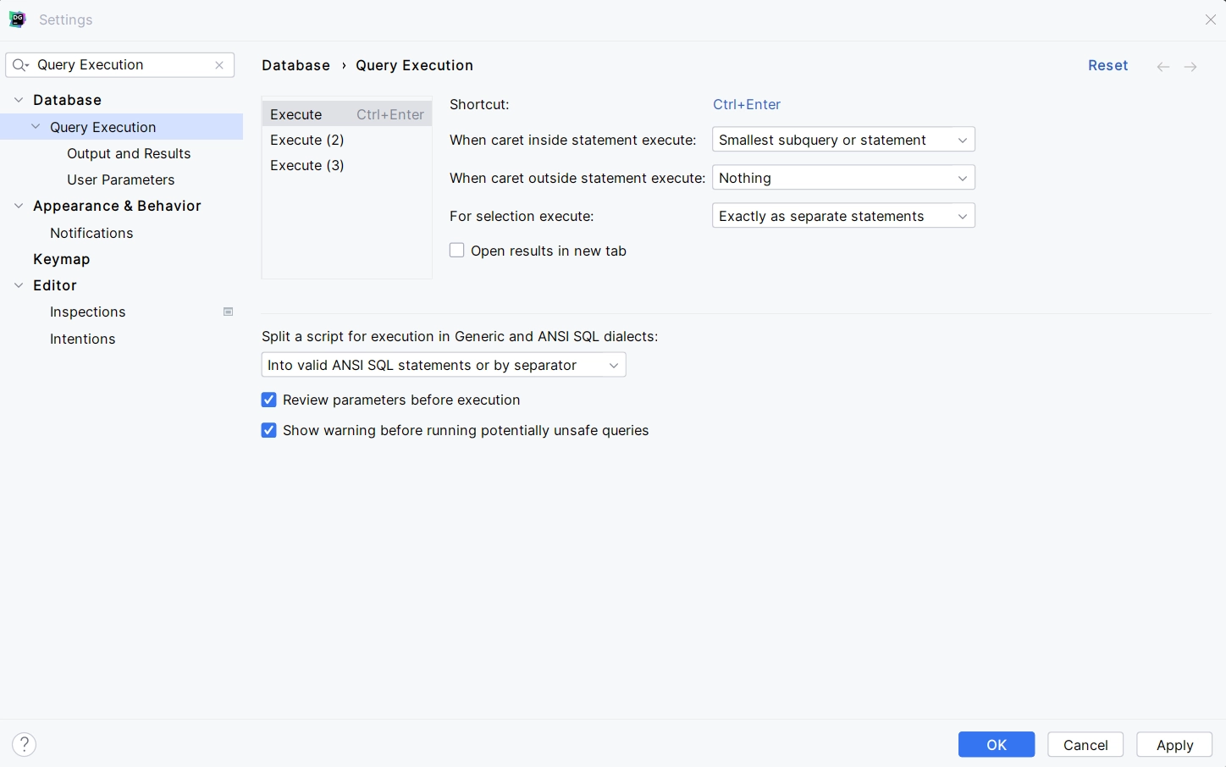The image size is (1226, 767).
Task: Click the back navigation arrow
Action: click(x=1163, y=66)
